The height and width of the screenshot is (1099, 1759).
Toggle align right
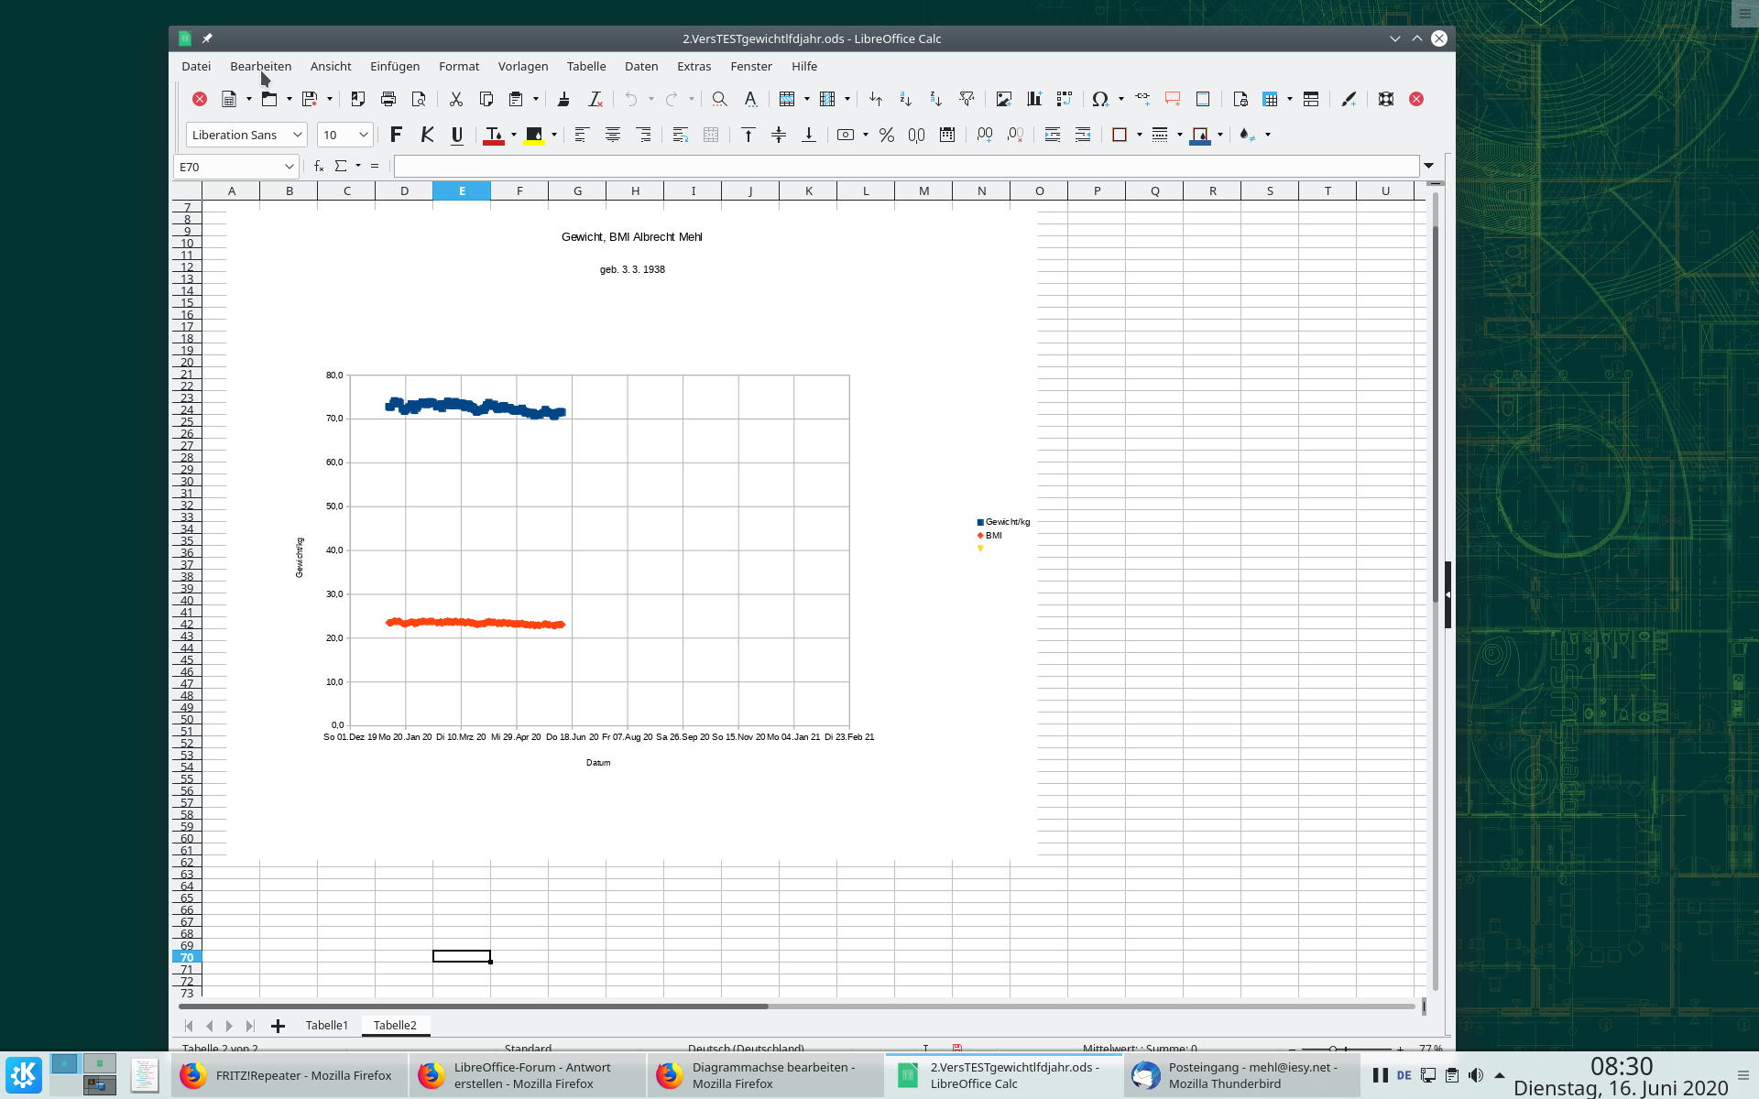644,135
